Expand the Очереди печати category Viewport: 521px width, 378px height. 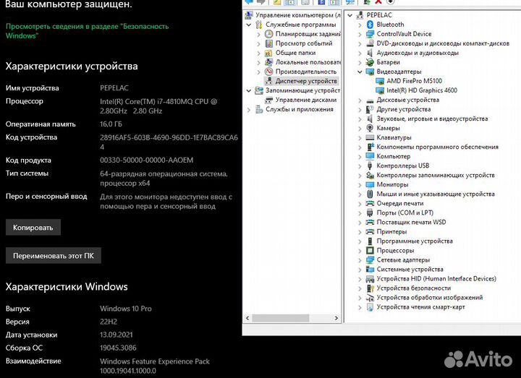tap(360, 203)
